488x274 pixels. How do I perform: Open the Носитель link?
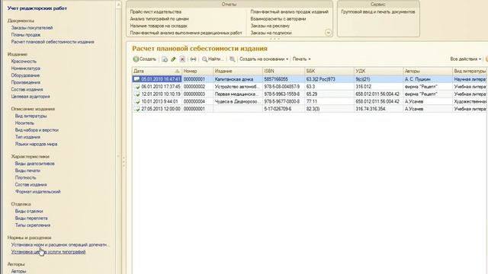pyautogui.click(x=24, y=123)
